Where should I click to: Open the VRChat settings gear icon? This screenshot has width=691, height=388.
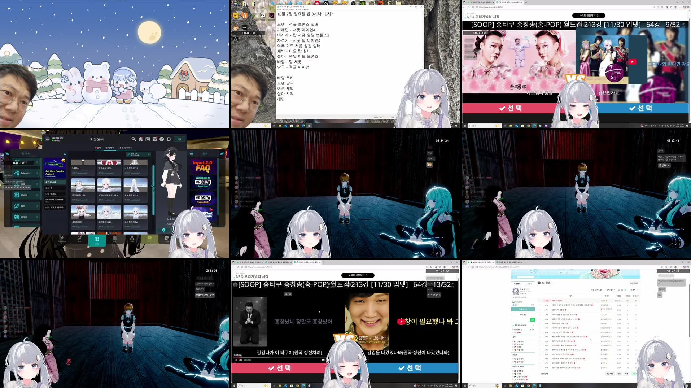[x=169, y=139]
